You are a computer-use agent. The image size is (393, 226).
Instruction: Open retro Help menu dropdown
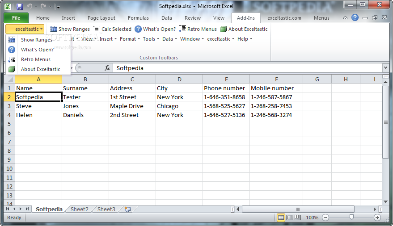tap(245, 39)
